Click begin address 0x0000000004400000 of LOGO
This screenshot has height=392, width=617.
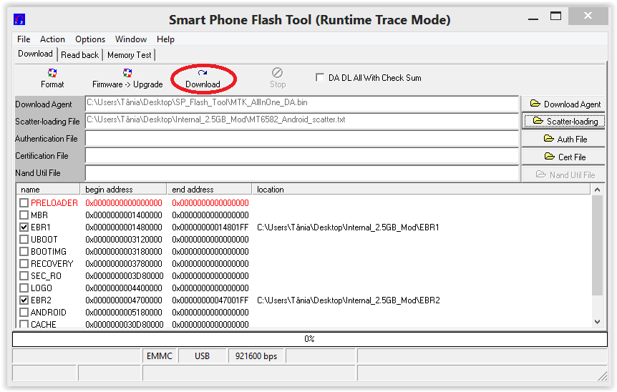coord(124,288)
